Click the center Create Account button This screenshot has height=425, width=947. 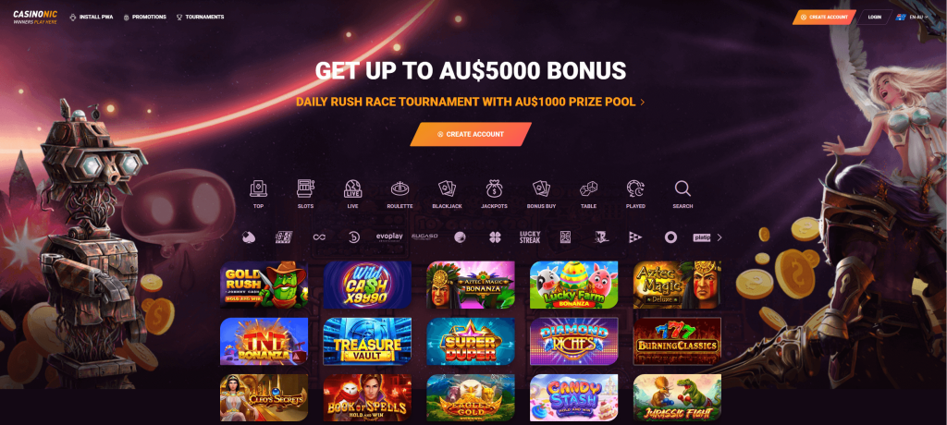click(471, 134)
